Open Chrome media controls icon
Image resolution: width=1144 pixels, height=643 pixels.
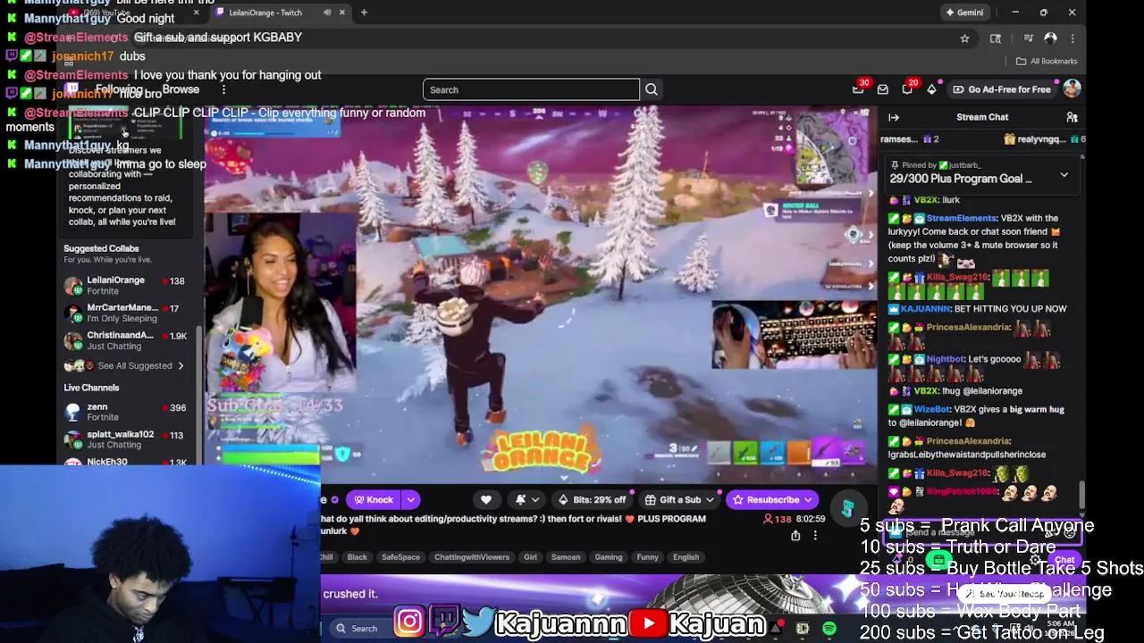pyautogui.click(x=1028, y=38)
